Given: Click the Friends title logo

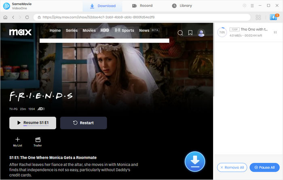Looking at the screenshot, I should click(x=41, y=96).
